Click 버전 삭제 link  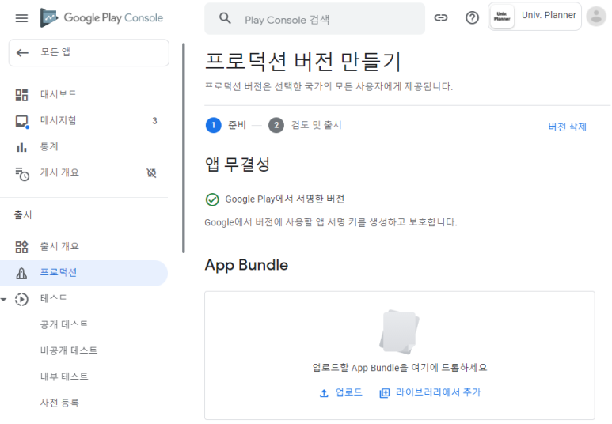567,127
